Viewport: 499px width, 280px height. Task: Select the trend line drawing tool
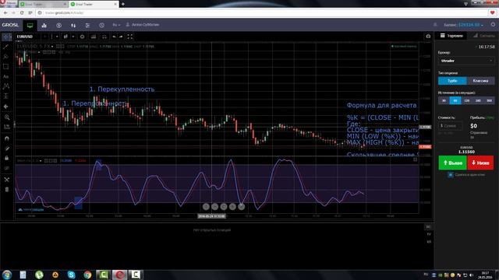(6, 47)
